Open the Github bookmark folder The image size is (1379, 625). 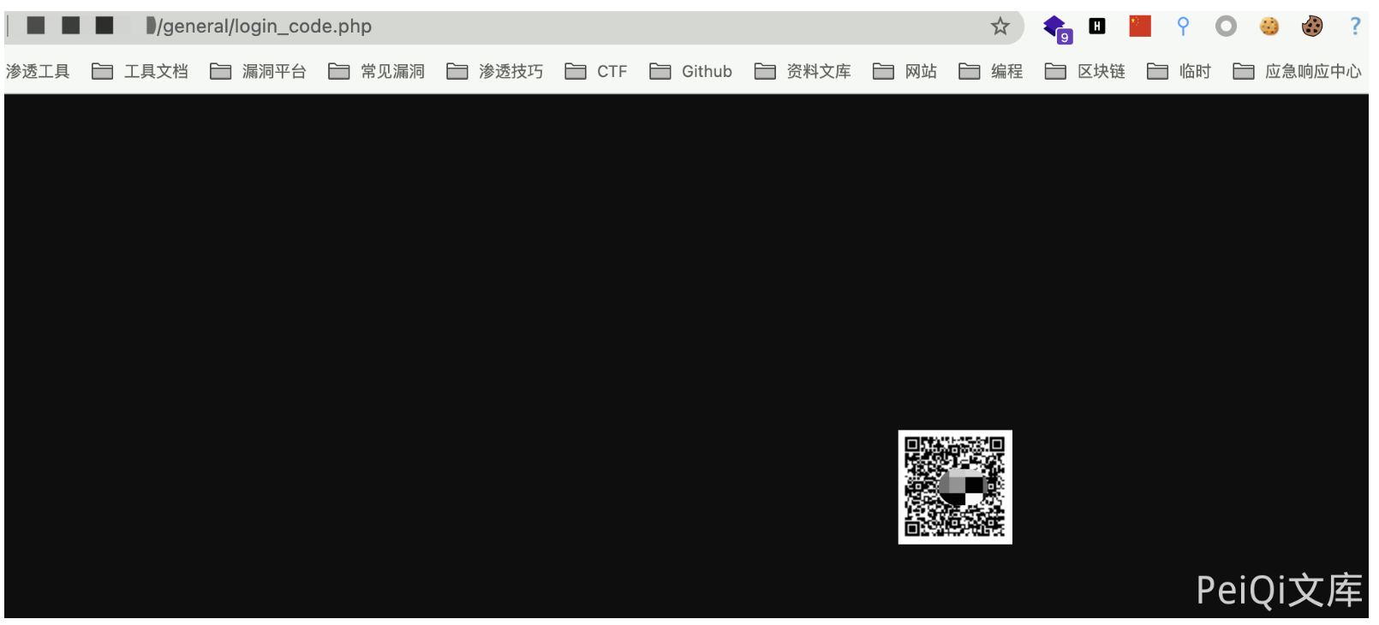coord(691,71)
